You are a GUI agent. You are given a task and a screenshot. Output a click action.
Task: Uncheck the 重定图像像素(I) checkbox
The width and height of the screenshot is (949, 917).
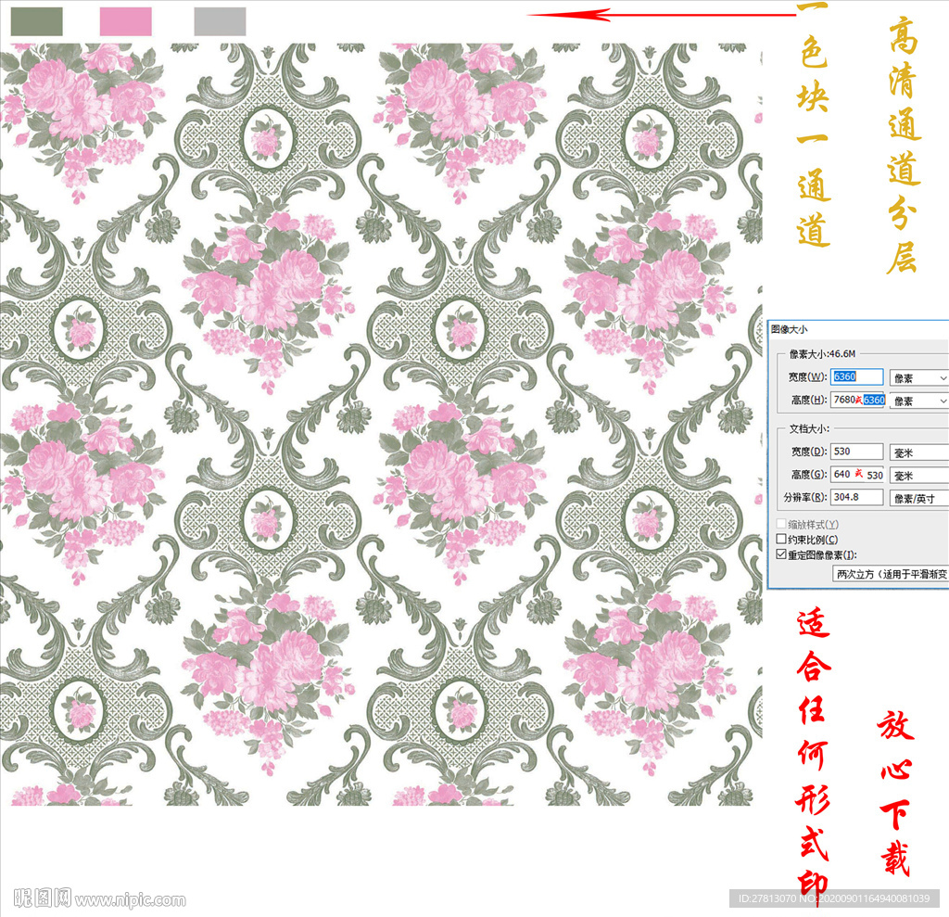(x=781, y=554)
